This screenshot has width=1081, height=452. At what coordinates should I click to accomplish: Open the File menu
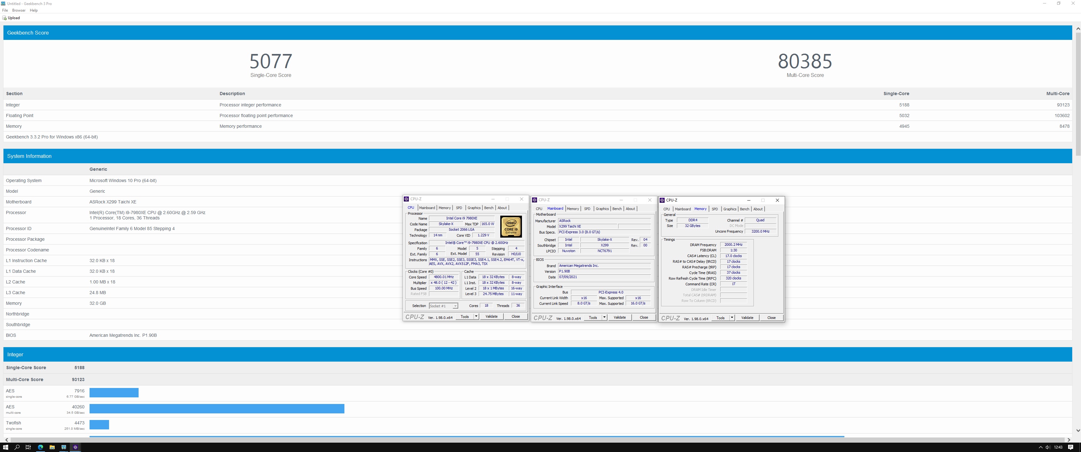[x=5, y=10]
